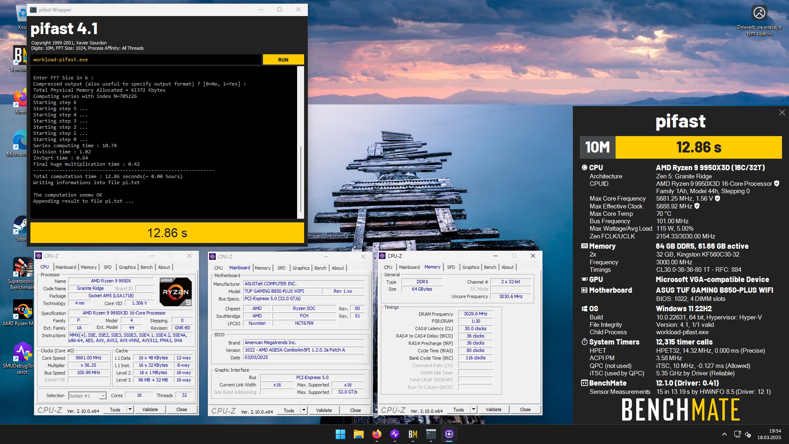The height and width of the screenshot is (444, 789).
Task: Launch Firefox from the taskbar
Action: tap(377, 434)
